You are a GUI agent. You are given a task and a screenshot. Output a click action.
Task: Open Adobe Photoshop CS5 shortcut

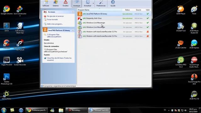7,79
